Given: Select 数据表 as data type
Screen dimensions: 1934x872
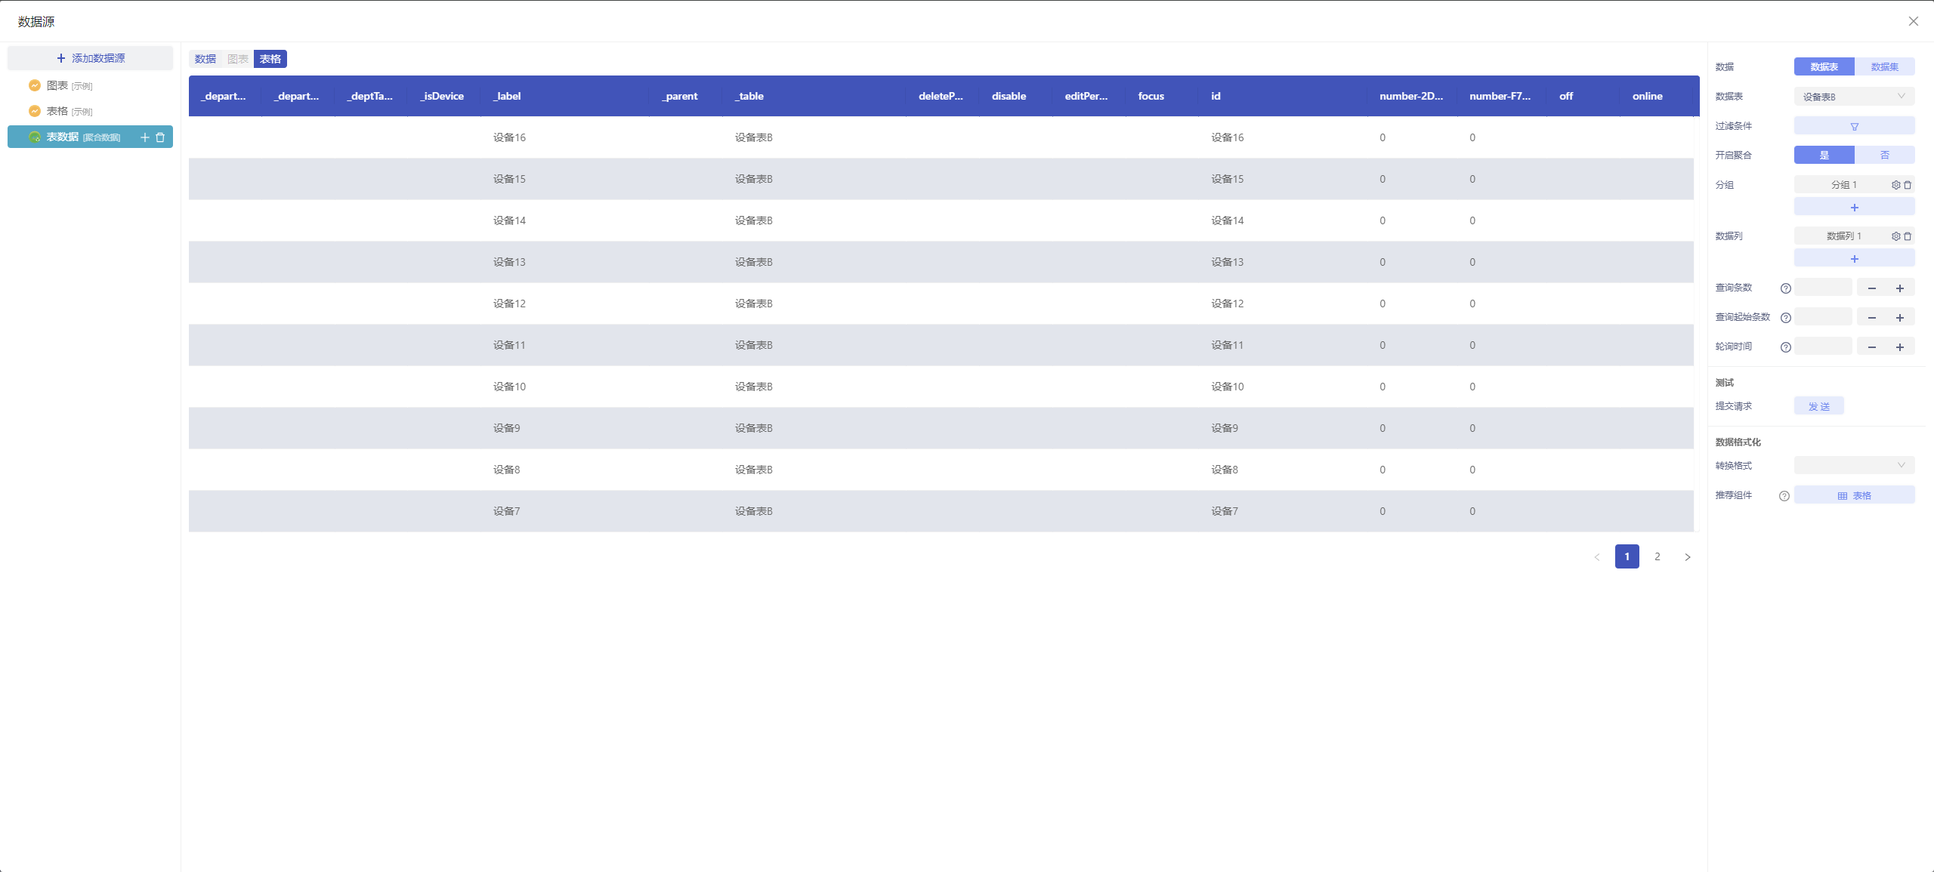Looking at the screenshot, I should 1824,66.
